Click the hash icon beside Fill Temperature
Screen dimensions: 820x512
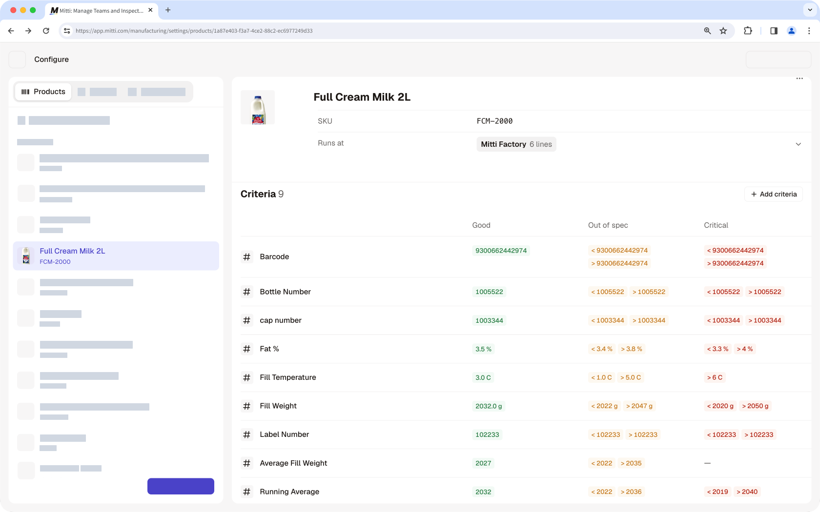point(247,377)
